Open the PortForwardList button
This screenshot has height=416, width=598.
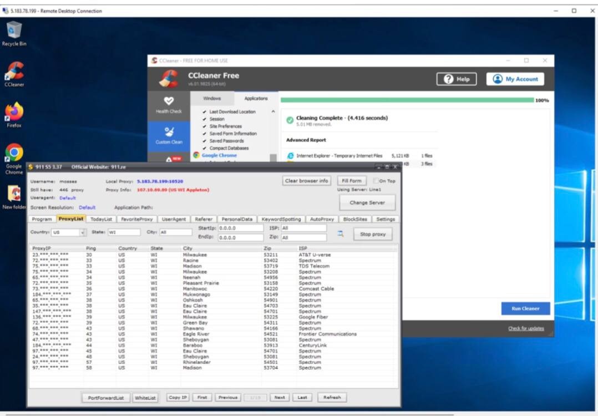click(105, 398)
